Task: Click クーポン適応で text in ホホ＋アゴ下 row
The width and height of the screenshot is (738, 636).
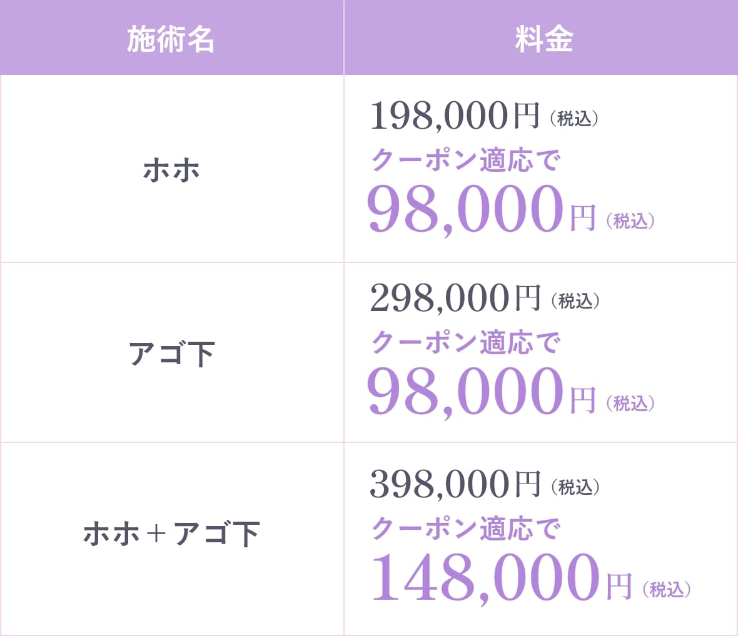Action: [465, 528]
